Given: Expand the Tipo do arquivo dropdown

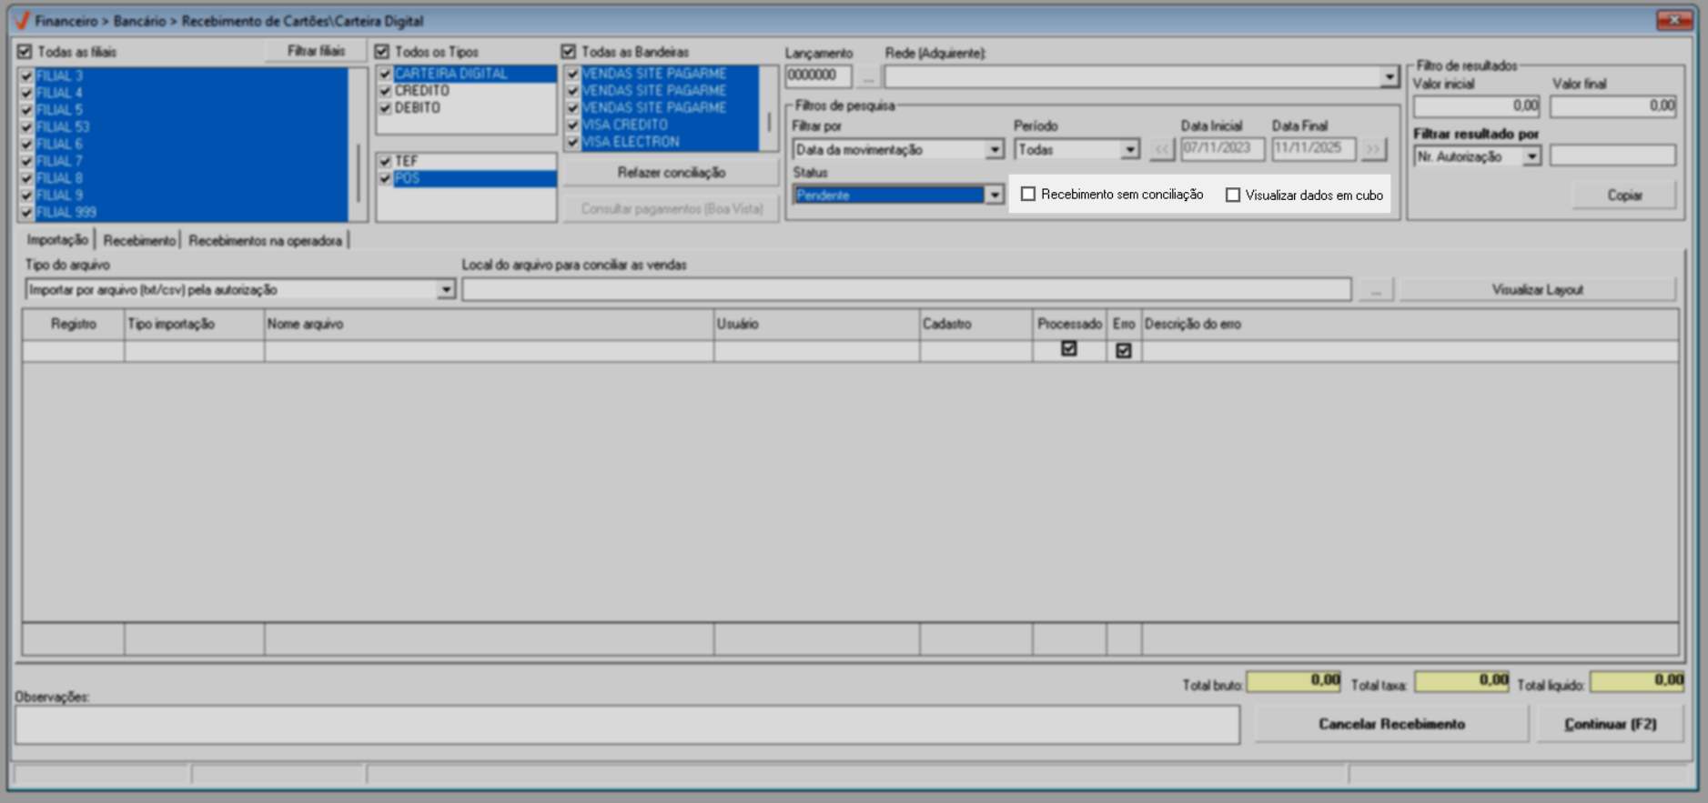Looking at the screenshot, I should pos(446,290).
